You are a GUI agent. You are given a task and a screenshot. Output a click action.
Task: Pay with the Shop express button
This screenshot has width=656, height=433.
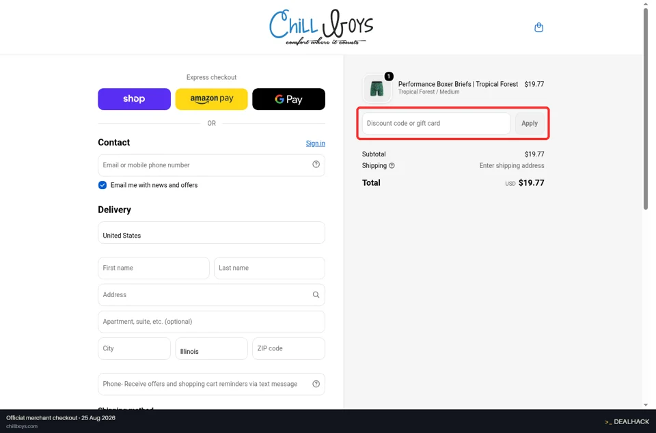pyautogui.click(x=135, y=99)
